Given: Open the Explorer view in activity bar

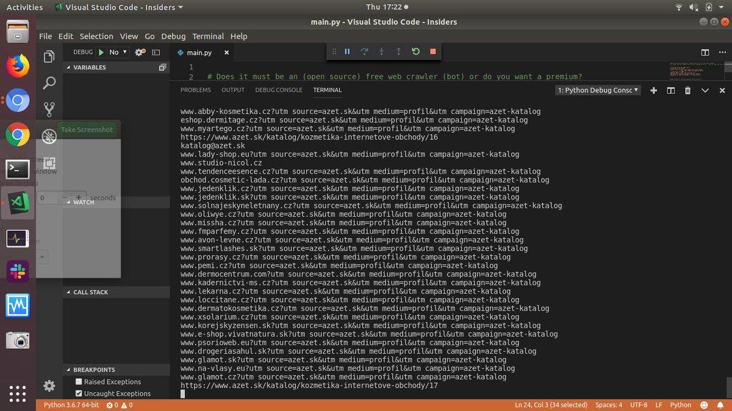Looking at the screenshot, I should [49, 57].
